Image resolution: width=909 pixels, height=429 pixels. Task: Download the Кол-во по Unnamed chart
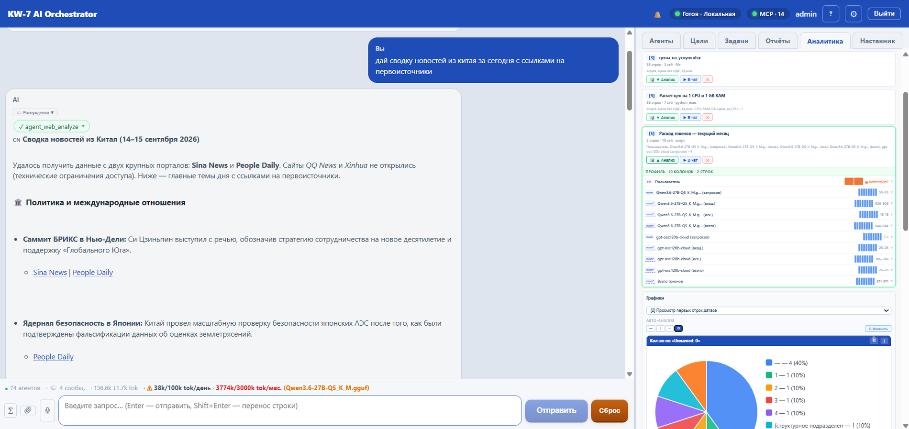[884, 341]
